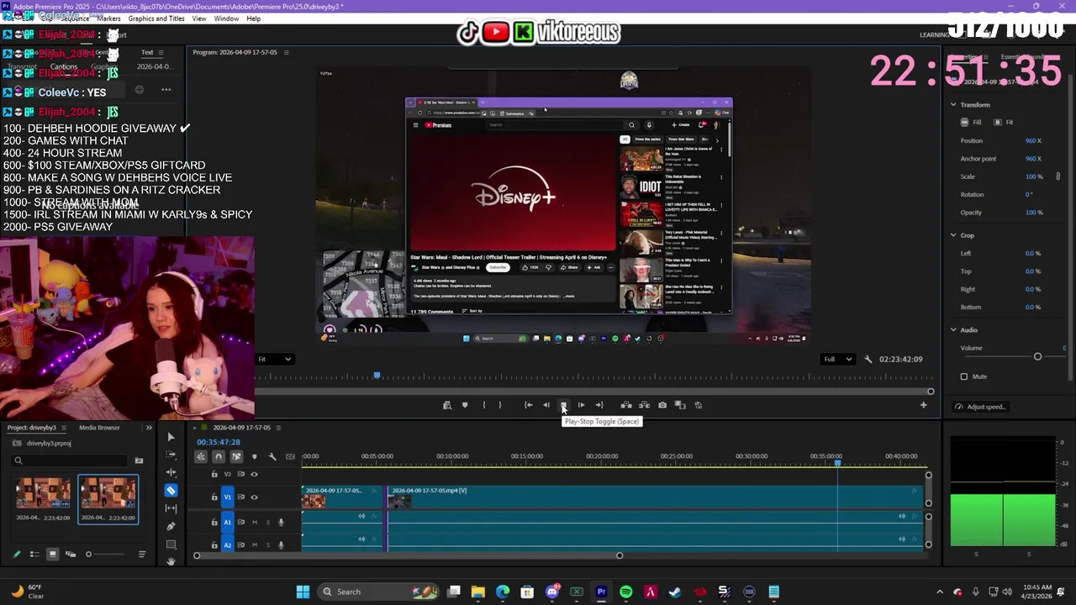This screenshot has width=1076, height=605.
Task: Click Project panel thumbnail zoom slider
Action: (x=105, y=555)
